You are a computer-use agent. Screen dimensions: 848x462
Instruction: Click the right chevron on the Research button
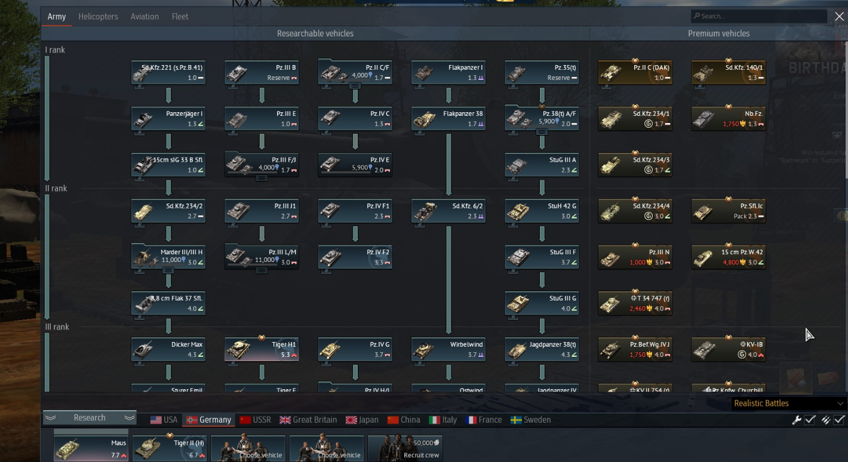click(128, 417)
